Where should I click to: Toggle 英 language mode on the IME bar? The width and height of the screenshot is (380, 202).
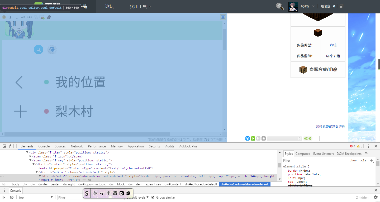[95, 193]
